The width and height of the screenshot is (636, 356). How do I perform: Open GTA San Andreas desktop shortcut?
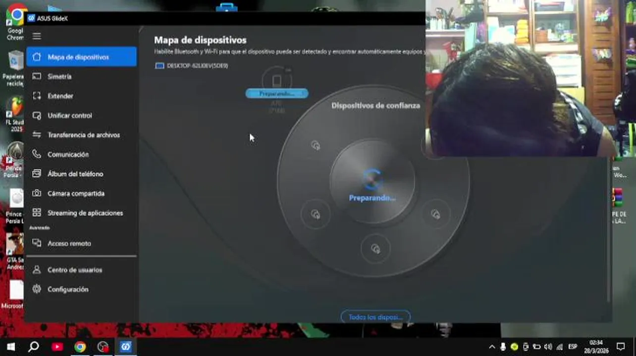[x=15, y=251]
